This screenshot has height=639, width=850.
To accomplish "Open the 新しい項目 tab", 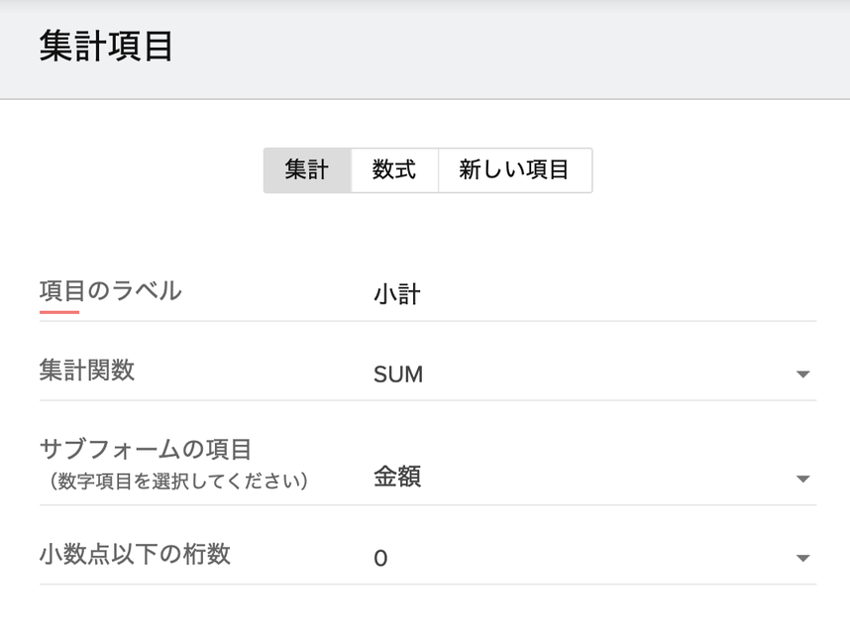I will point(514,170).
